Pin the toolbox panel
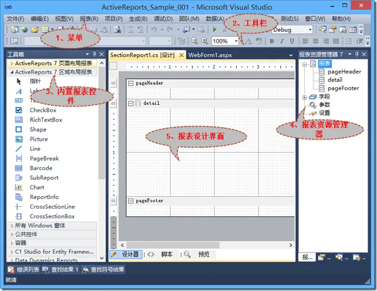This screenshot has width=377, height=291. 94,54
